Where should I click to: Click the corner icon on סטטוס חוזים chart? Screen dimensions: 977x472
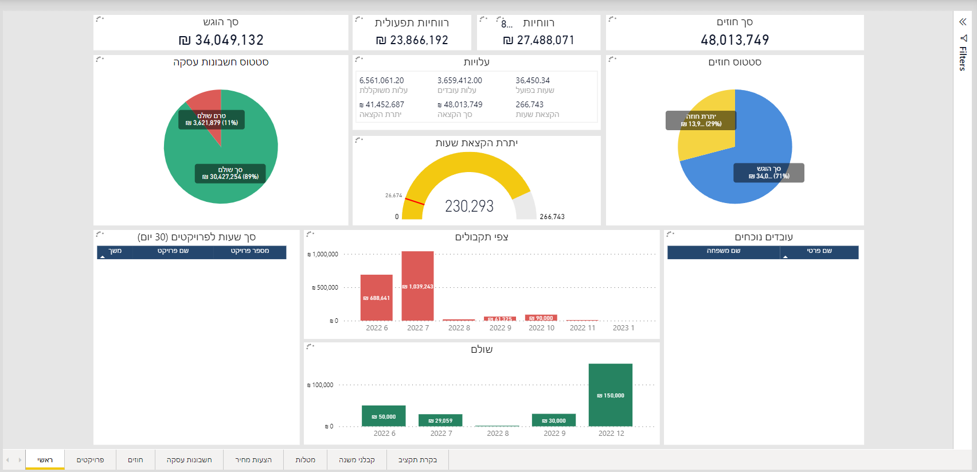coord(612,59)
